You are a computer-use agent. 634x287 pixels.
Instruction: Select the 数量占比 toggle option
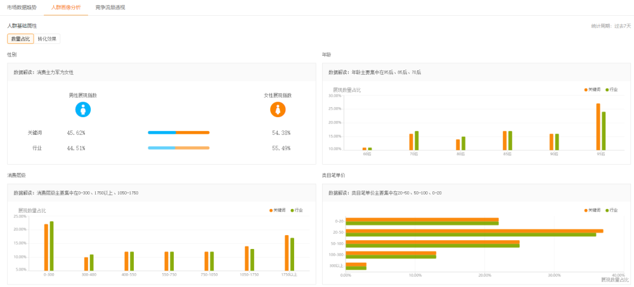(20, 39)
